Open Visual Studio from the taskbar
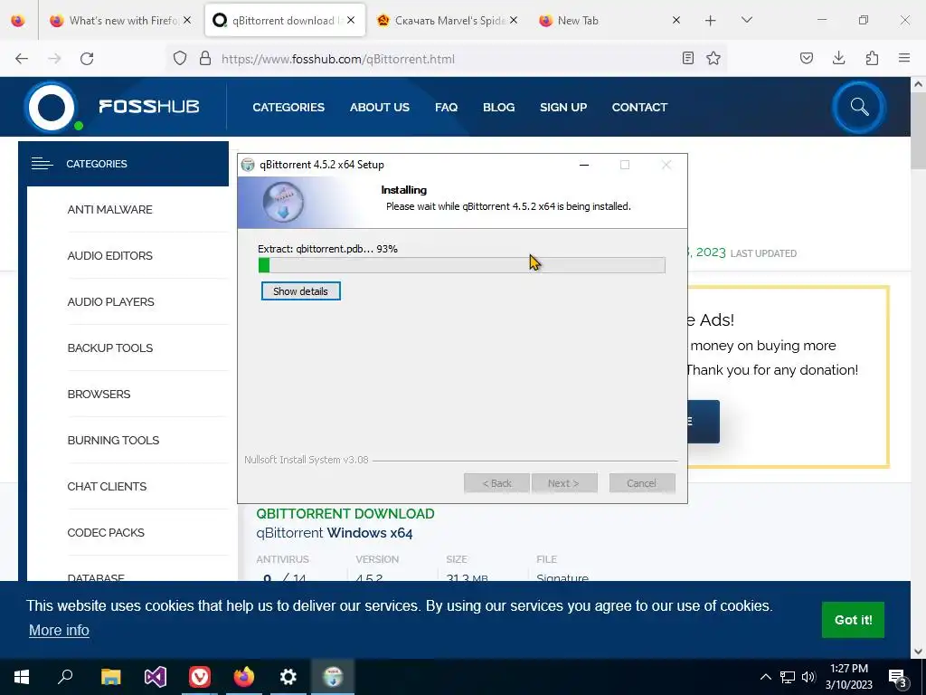This screenshot has height=695, width=926. (x=156, y=677)
